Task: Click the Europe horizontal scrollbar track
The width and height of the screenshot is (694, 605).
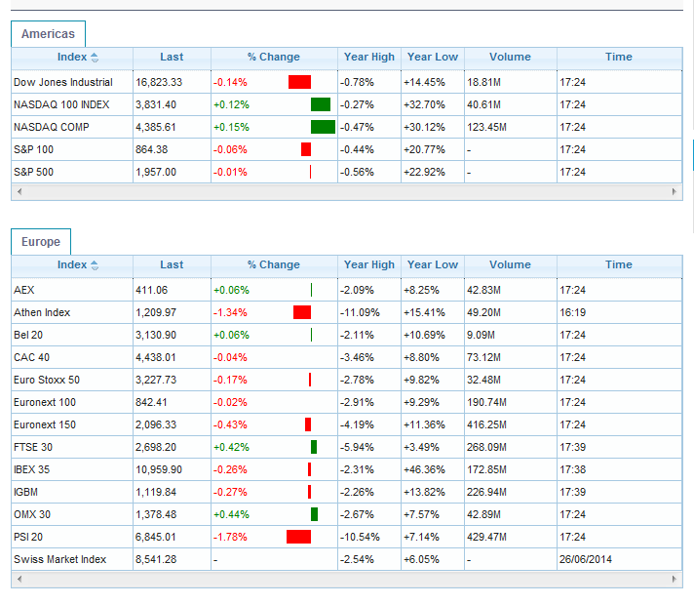Action: (x=346, y=580)
